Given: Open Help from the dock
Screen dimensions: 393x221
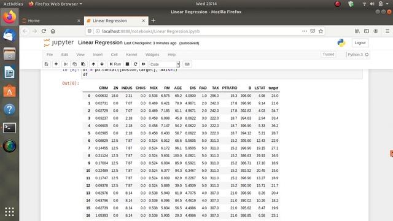Looking at the screenshot, I should pos(9,109).
